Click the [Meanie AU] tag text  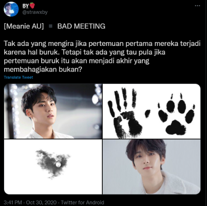(24, 26)
